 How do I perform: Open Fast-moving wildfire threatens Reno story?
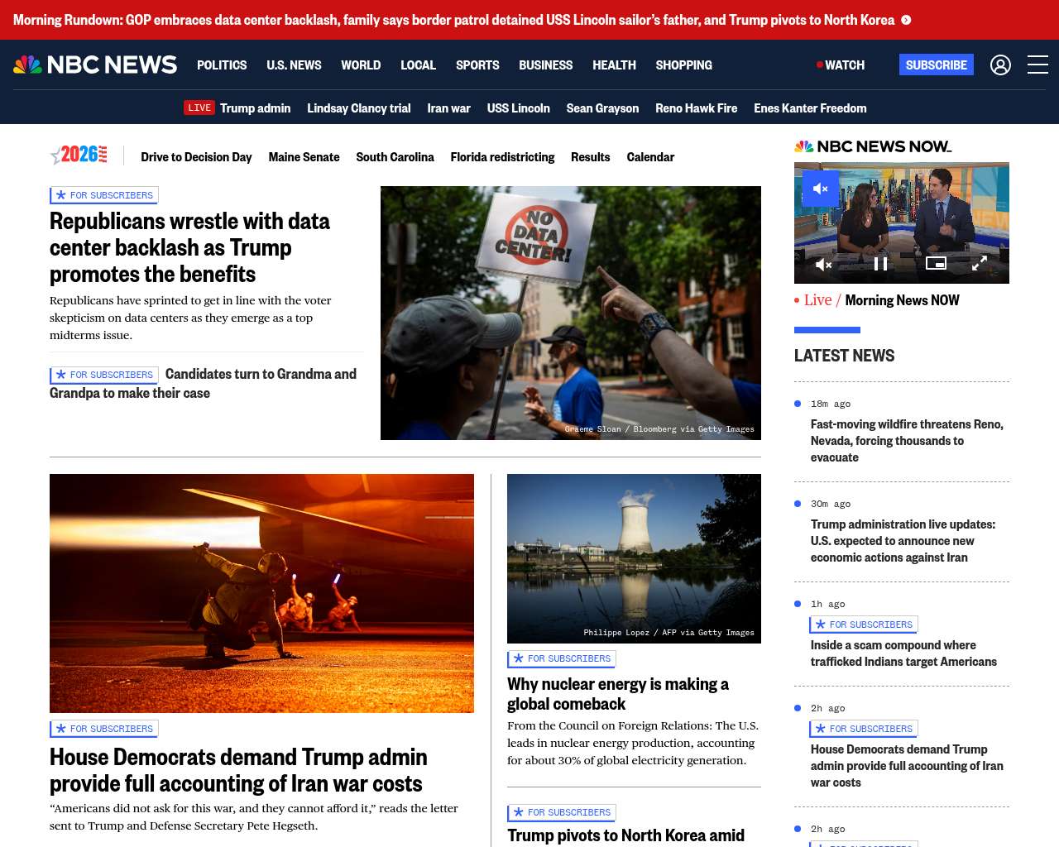click(907, 441)
